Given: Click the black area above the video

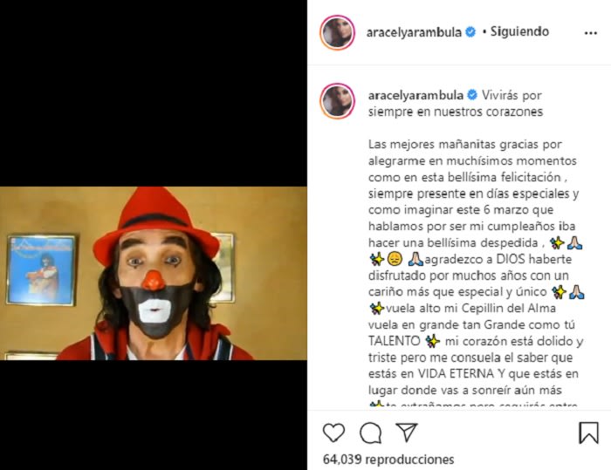Looking at the screenshot, I should [x=154, y=93].
